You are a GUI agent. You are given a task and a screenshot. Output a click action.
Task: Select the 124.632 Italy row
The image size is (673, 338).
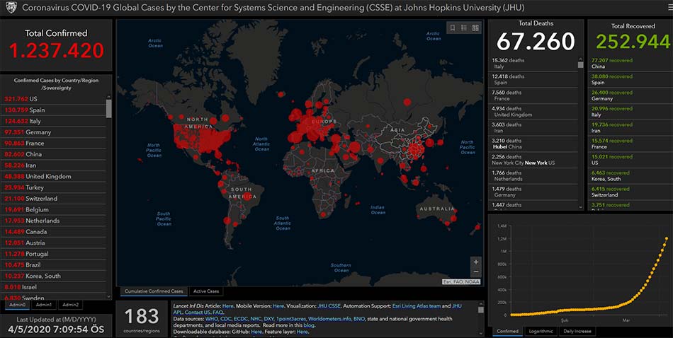coord(53,121)
